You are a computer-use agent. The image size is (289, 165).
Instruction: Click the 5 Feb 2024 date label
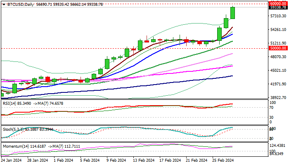click(89, 160)
